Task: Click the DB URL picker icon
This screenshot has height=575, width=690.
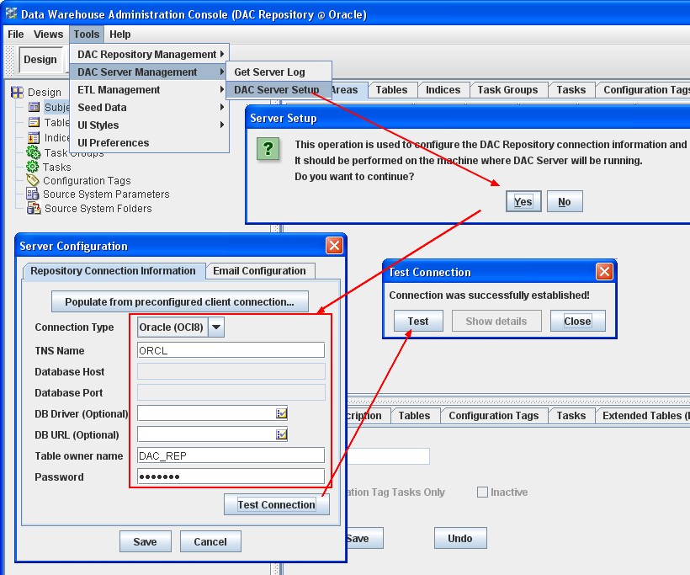Action: [x=282, y=434]
